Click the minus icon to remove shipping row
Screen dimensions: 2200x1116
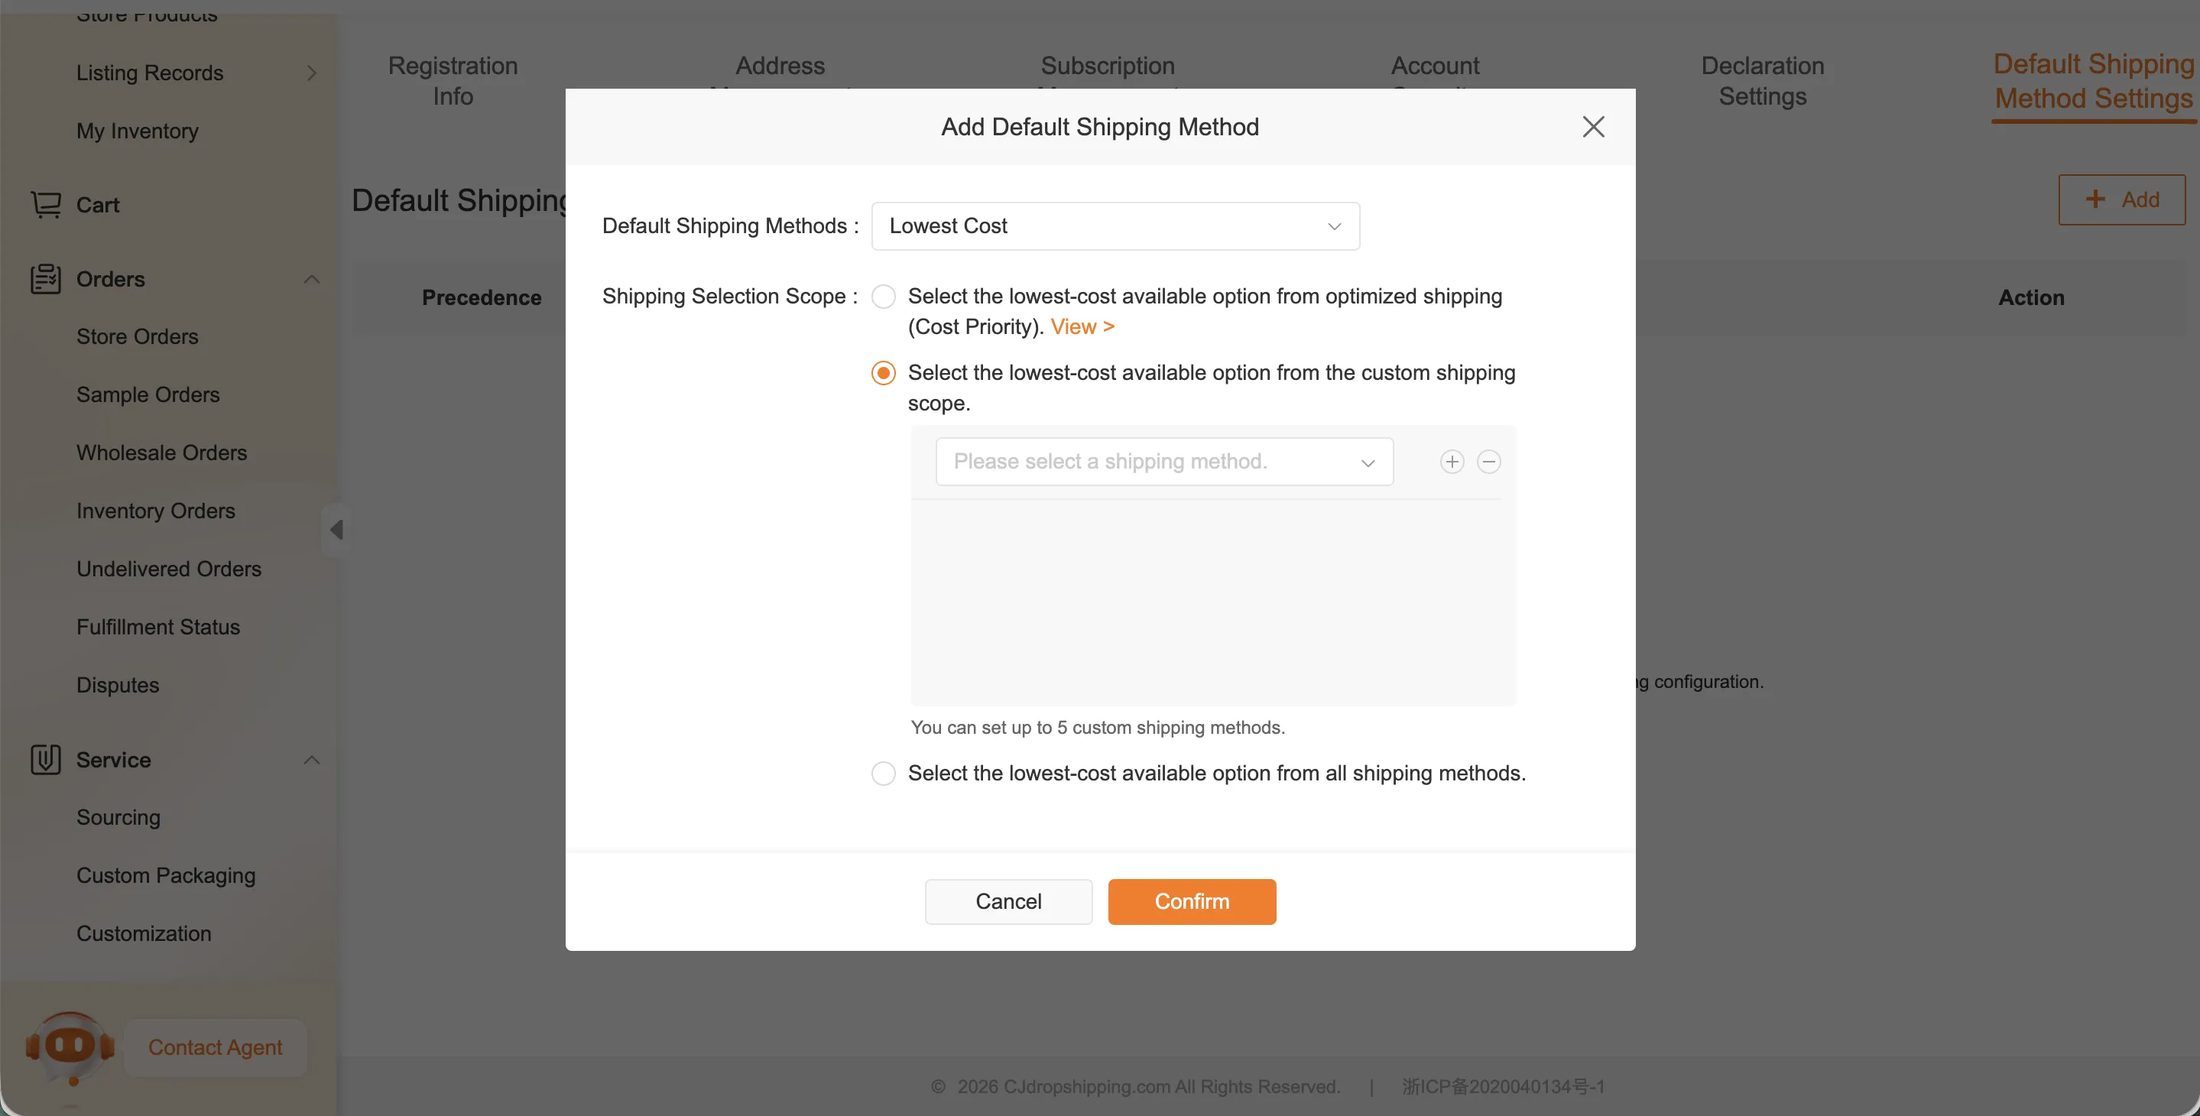pos(1488,462)
